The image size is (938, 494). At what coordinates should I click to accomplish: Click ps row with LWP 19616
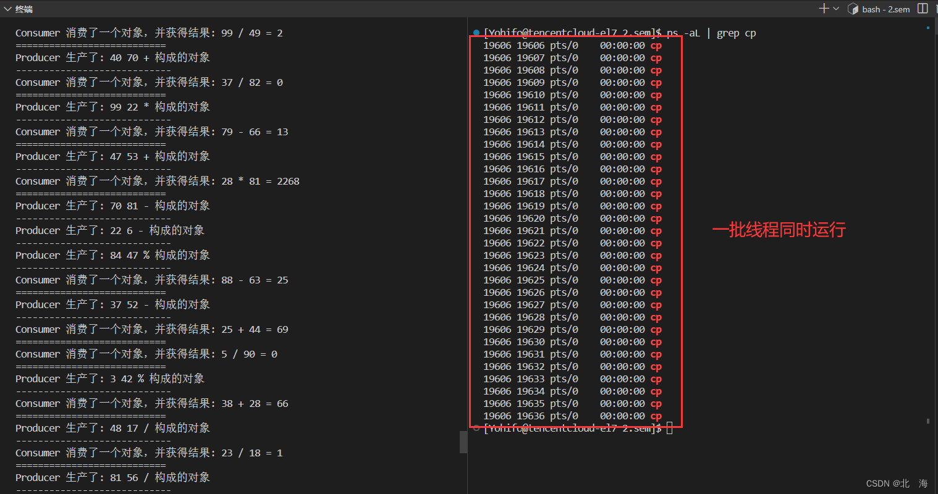(x=572, y=169)
